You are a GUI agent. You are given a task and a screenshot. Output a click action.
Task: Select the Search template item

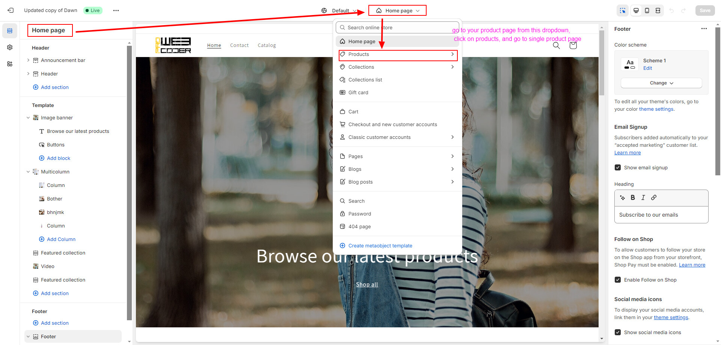tap(397, 201)
